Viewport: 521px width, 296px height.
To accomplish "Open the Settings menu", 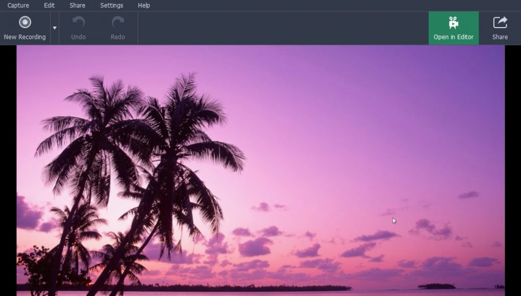I will pyautogui.click(x=112, y=5).
